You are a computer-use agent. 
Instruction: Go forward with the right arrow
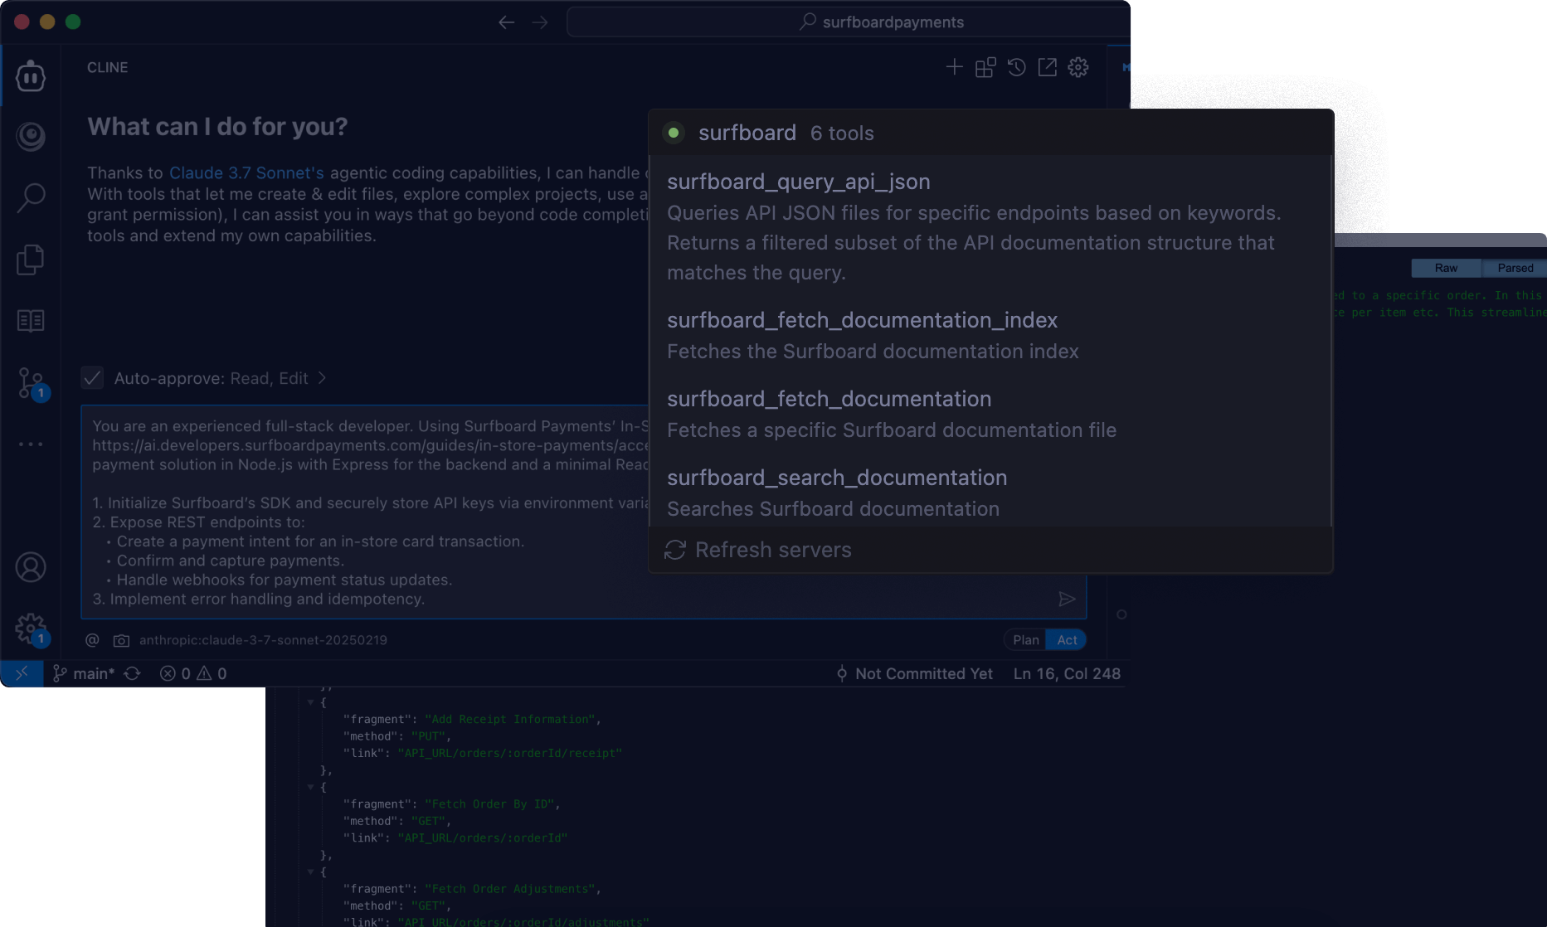(x=540, y=22)
